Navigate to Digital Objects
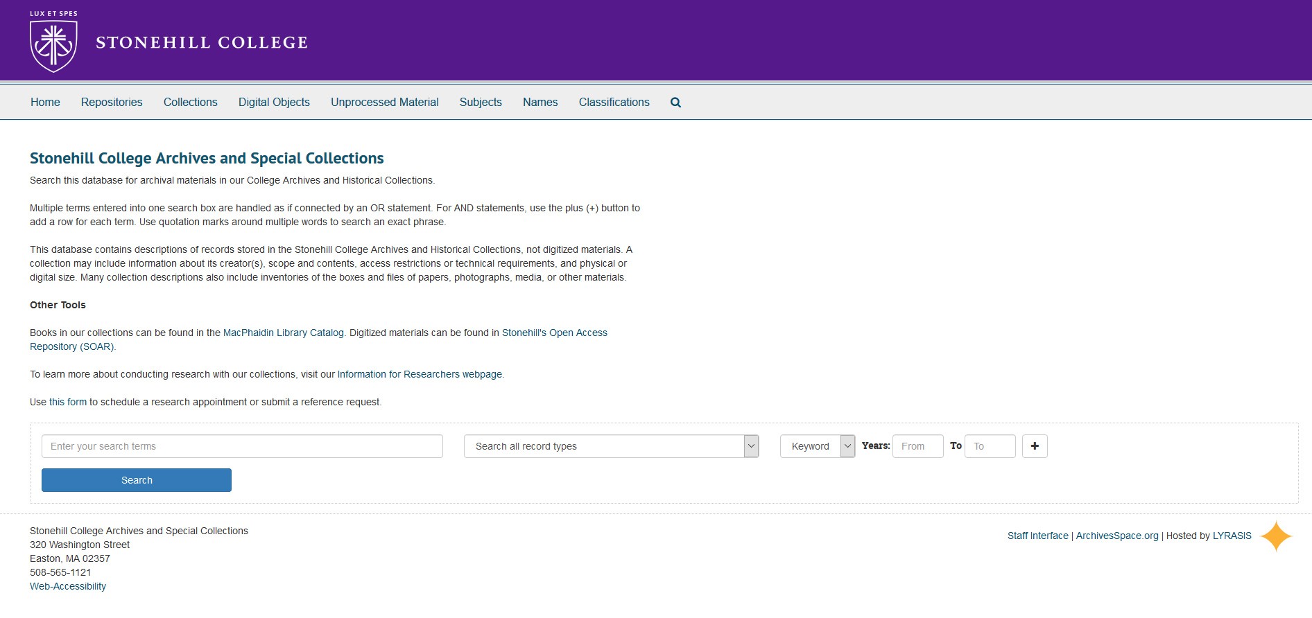 coord(274,102)
